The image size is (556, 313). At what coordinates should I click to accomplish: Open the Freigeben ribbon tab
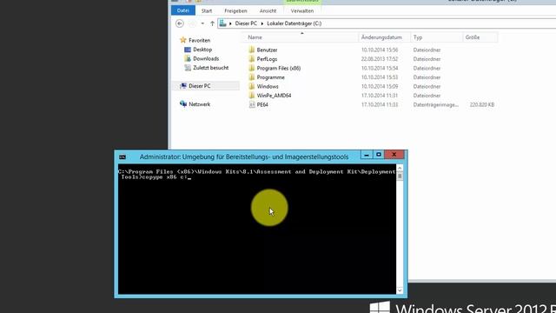(x=235, y=11)
